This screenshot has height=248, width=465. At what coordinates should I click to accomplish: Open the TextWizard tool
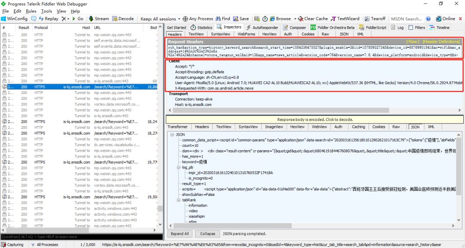(345, 19)
